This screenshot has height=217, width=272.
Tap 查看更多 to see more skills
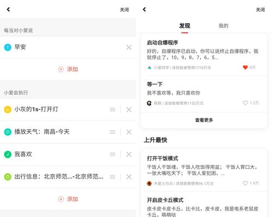pos(204,120)
